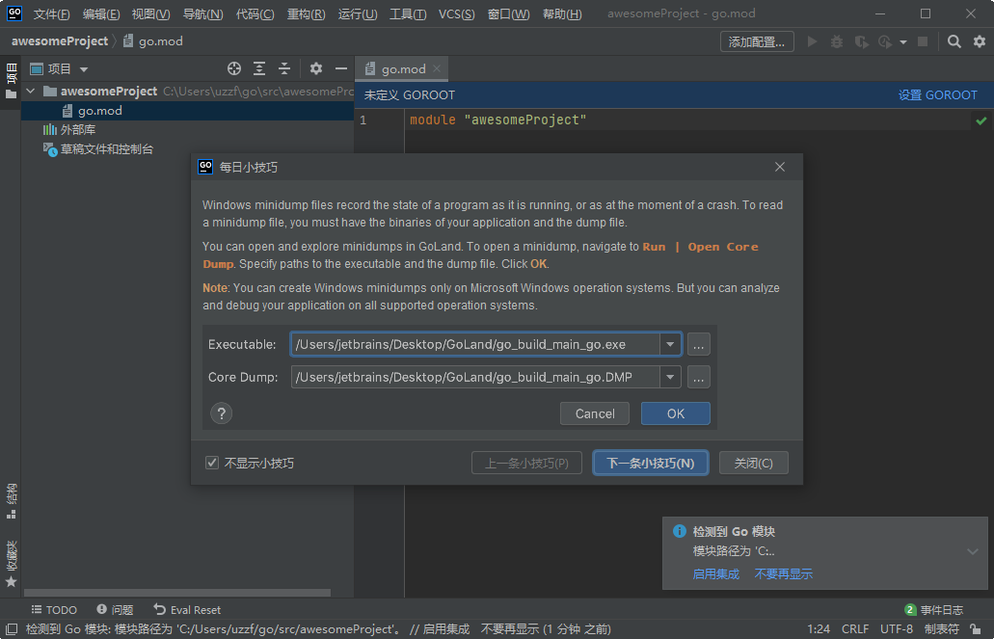Open the 项目 view dropdown
This screenshot has height=639, width=994.
[84, 69]
